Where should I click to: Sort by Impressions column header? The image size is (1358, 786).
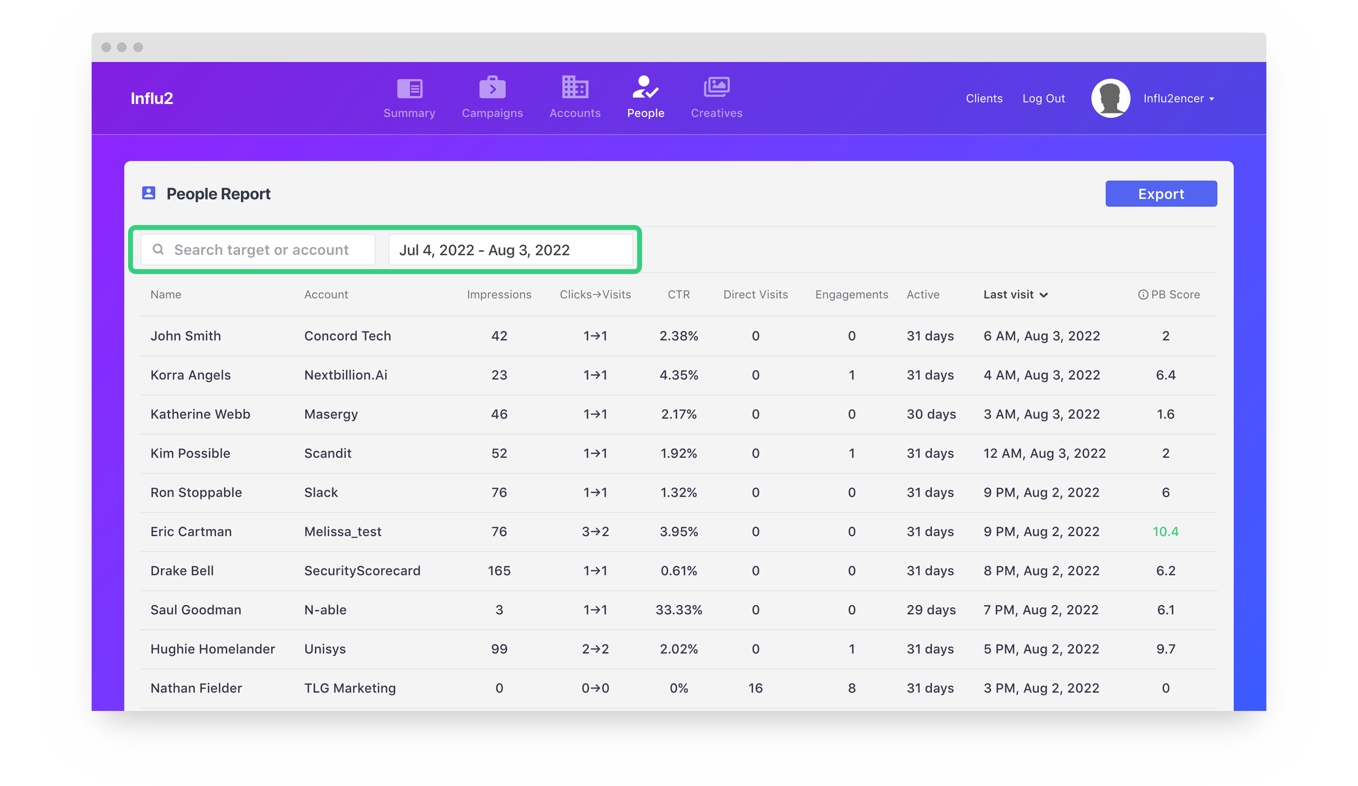pyautogui.click(x=499, y=295)
